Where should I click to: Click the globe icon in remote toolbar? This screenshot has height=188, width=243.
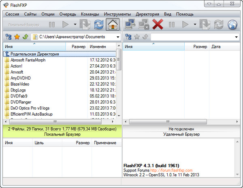[232, 25]
